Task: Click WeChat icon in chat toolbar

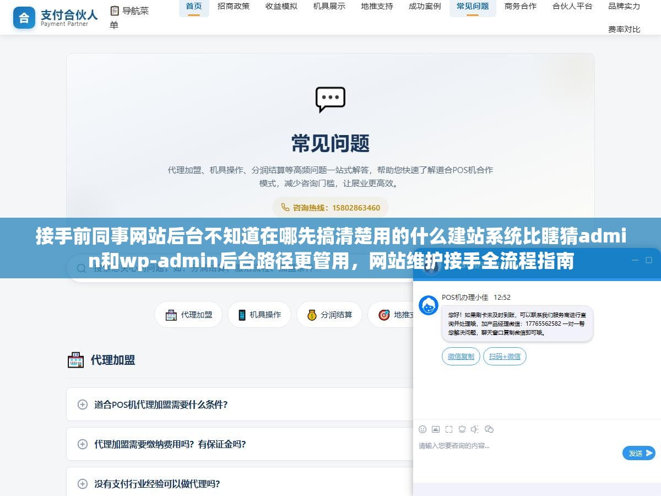Action: [x=489, y=429]
